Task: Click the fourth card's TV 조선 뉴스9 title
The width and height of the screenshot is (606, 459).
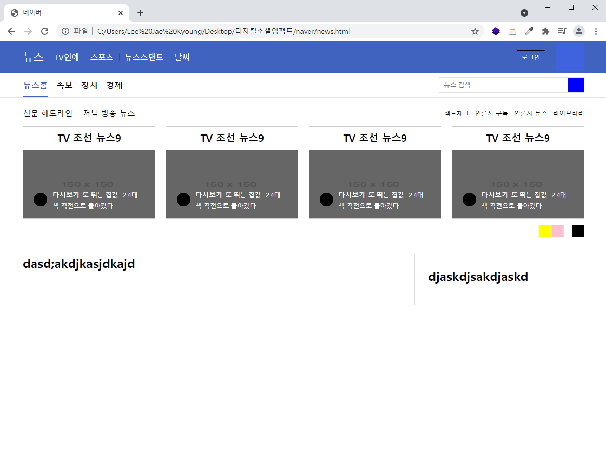Action: (518, 138)
